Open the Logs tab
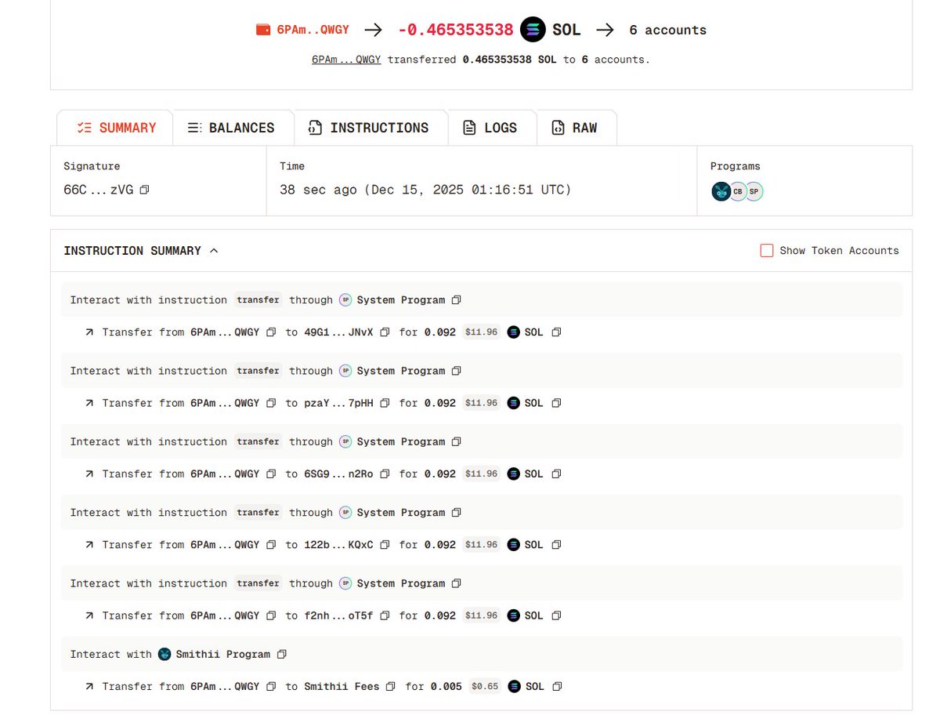Image resolution: width=940 pixels, height=715 pixels. (492, 128)
